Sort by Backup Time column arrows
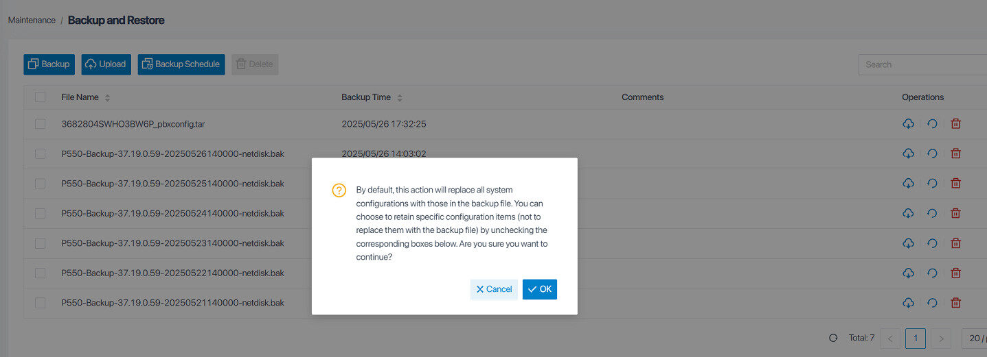 [400, 97]
